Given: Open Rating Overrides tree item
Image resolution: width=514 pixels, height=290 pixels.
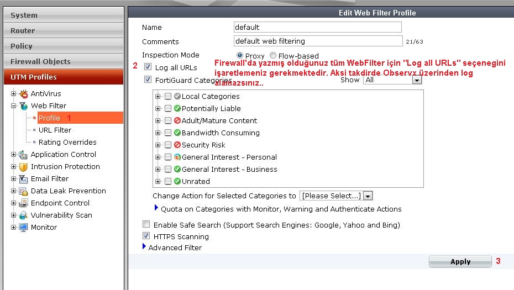Looking at the screenshot, I should tap(67, 142).
